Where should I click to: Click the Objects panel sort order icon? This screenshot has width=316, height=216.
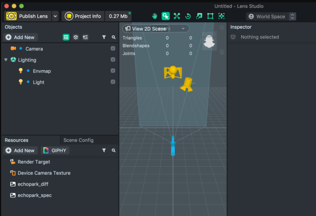coord(85,37)
